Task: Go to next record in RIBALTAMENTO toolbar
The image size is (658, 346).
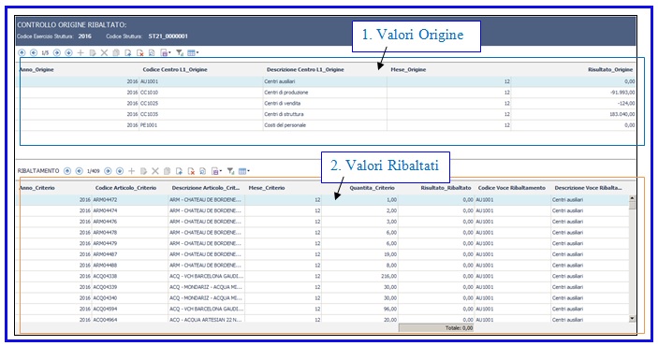Action: 108,171
